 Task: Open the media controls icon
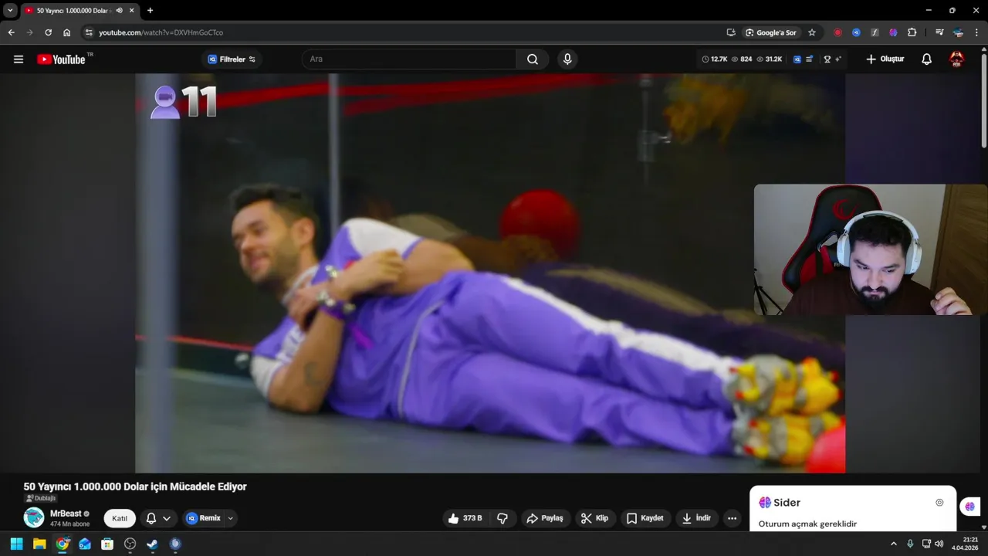point(939,32)
